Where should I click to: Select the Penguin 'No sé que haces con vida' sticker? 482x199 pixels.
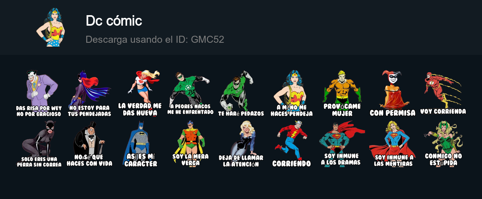click(x=89, y=144)
